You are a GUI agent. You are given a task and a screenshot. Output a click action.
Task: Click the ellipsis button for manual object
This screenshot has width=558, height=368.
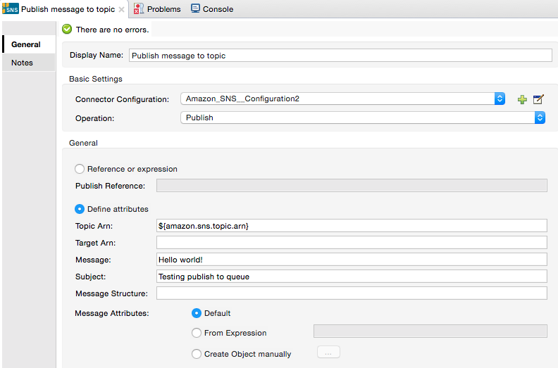[x=328, y=353]
